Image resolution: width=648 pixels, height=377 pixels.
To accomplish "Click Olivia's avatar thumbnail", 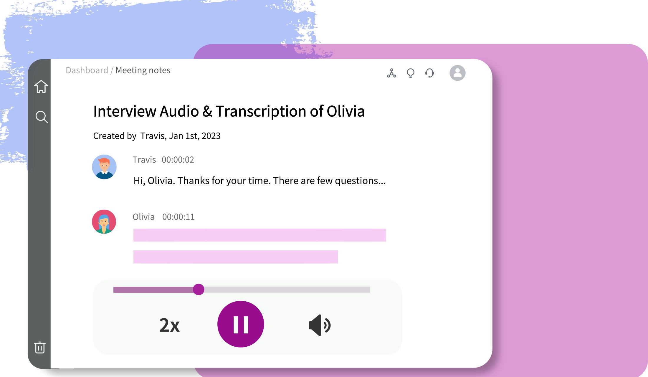I will (104, 222).
